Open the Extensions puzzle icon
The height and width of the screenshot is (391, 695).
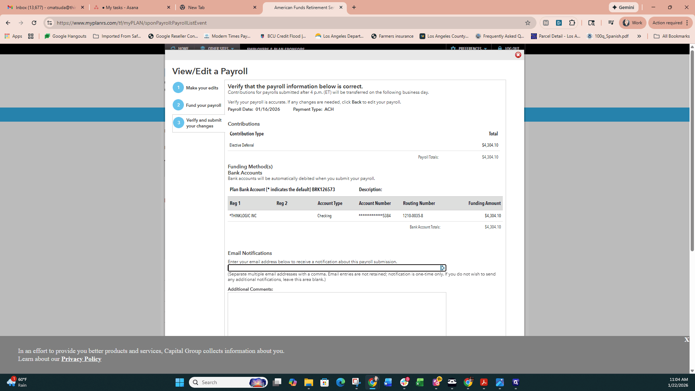pyautogui.click(x=572, y=23)
